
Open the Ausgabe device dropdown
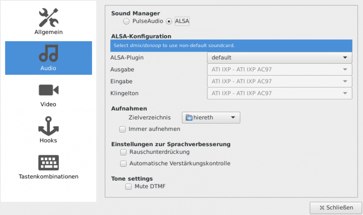[x=280, y=70]
